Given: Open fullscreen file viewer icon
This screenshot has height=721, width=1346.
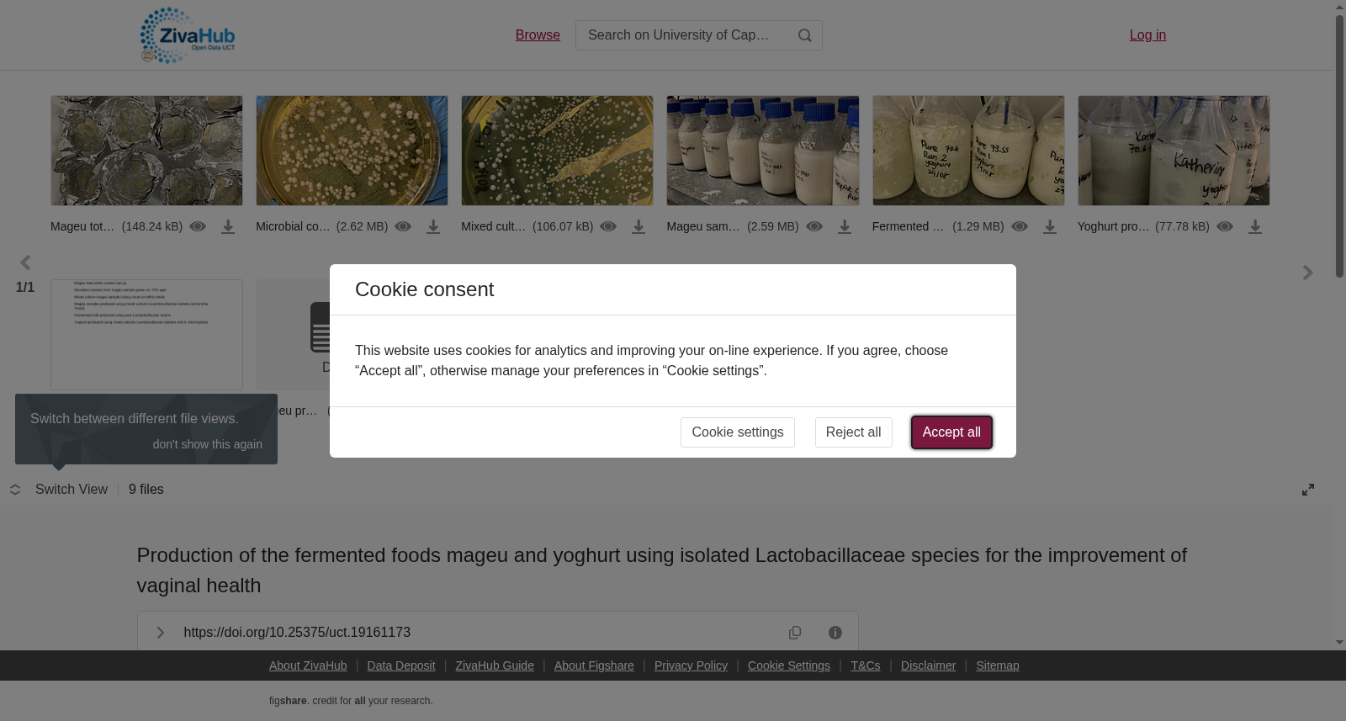Looking at the screenshot, I should [x=1308, y=490].
